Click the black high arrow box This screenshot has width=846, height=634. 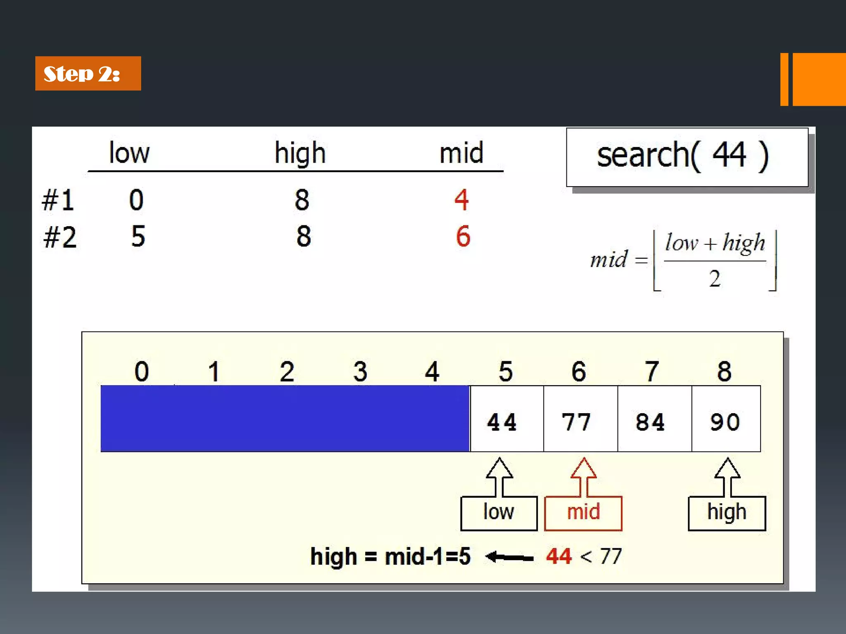727,513
